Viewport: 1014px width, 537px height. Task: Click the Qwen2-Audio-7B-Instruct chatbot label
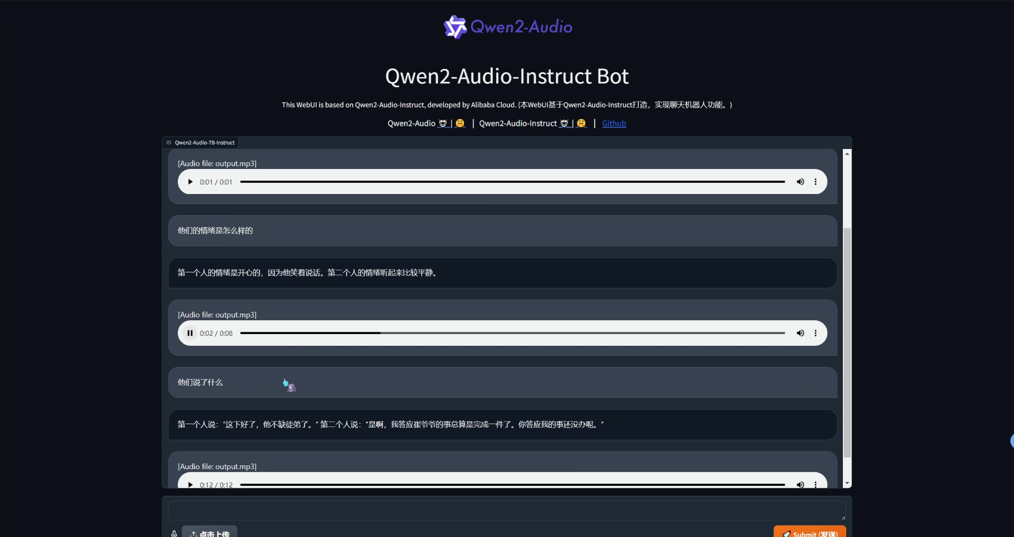(201, 143)
